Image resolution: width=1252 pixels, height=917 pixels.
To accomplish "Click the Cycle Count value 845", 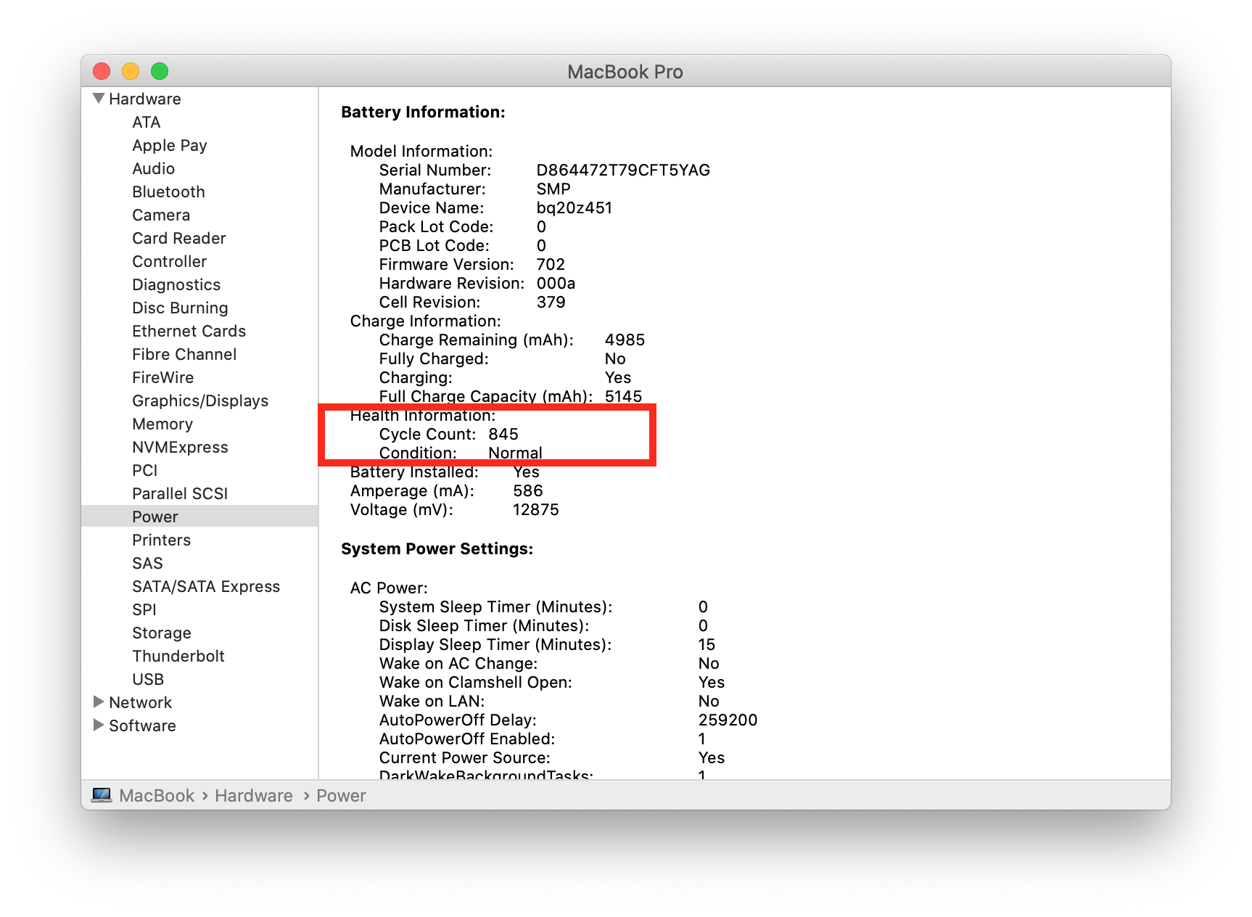I will (503, 434).
